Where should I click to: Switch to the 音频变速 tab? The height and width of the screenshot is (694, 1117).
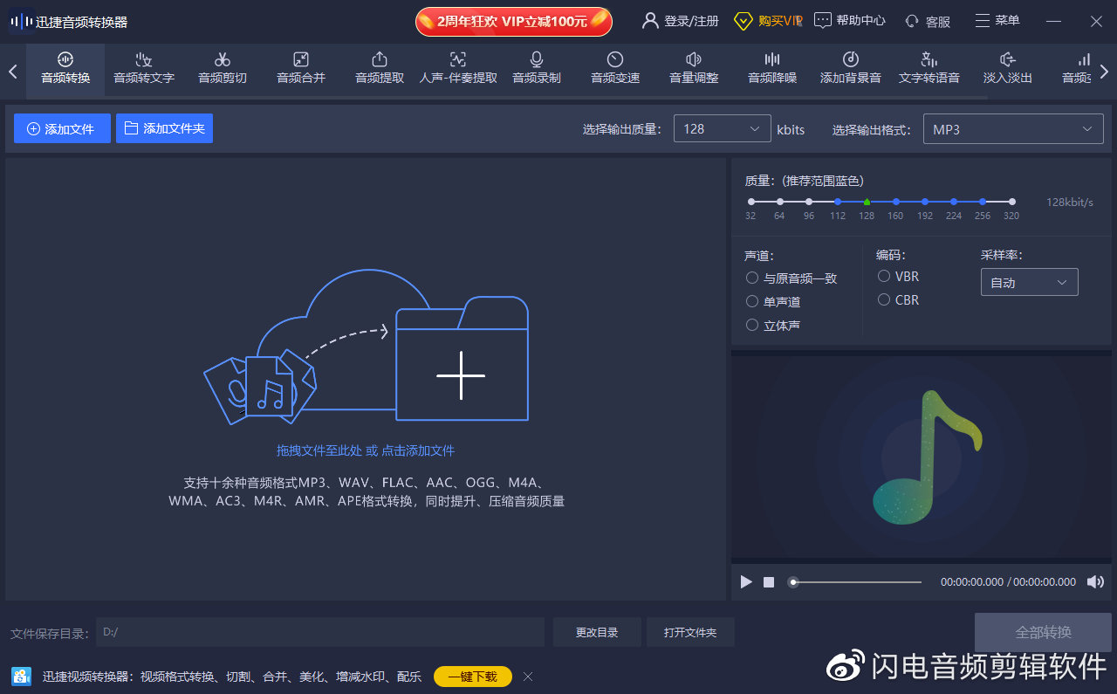[614, 70]
